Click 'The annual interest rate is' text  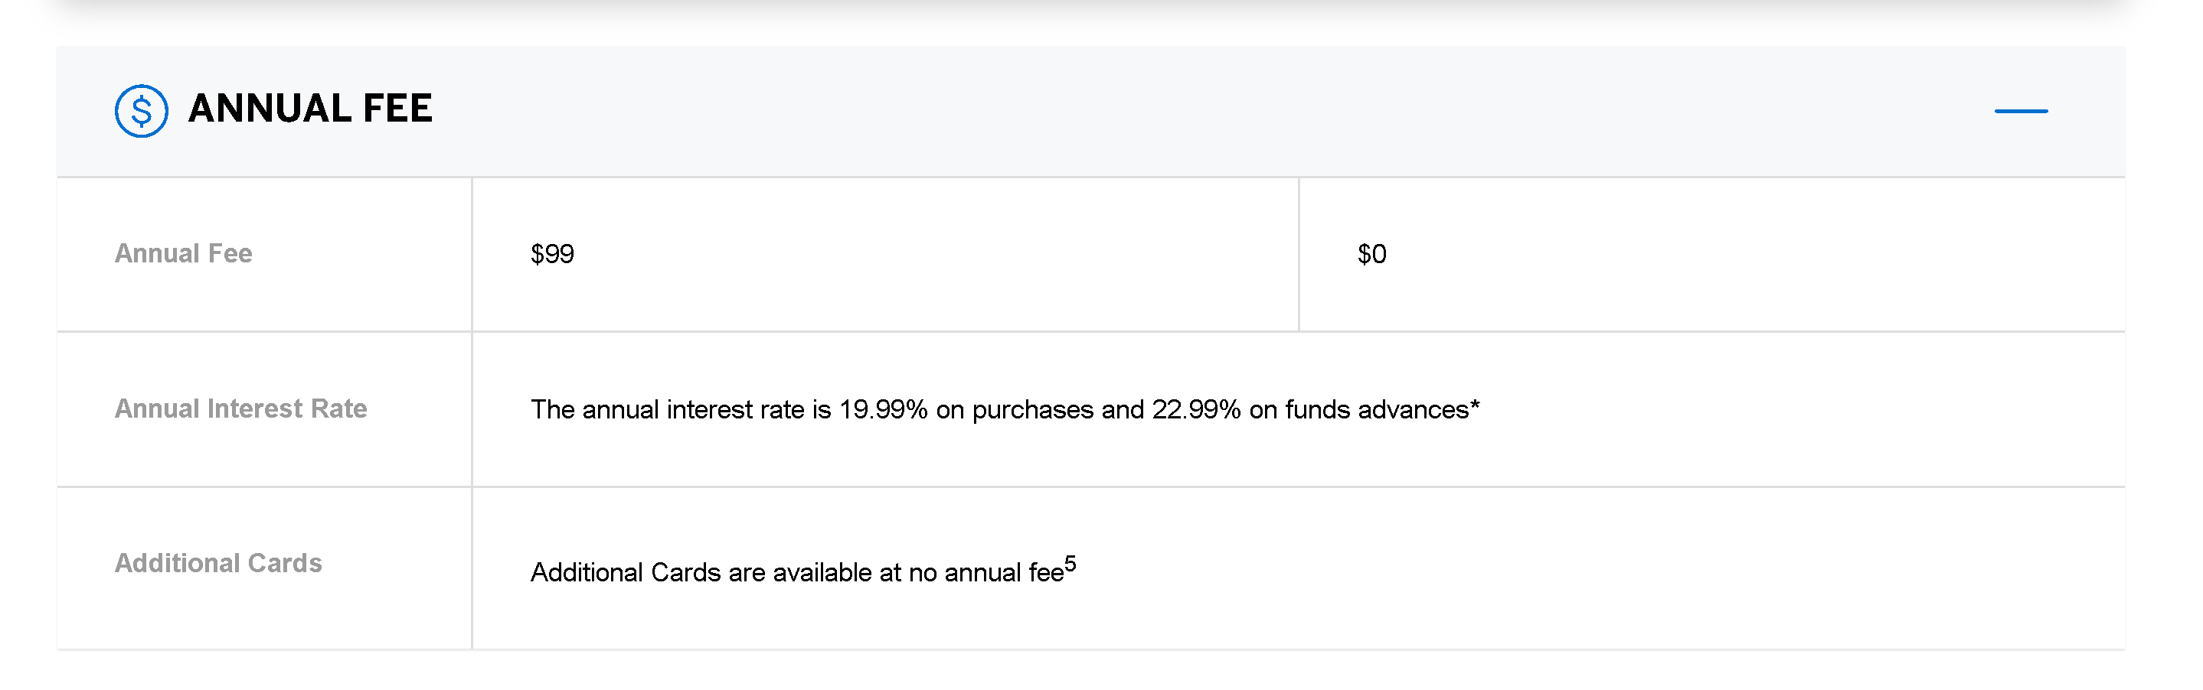[x=680, y=410]
